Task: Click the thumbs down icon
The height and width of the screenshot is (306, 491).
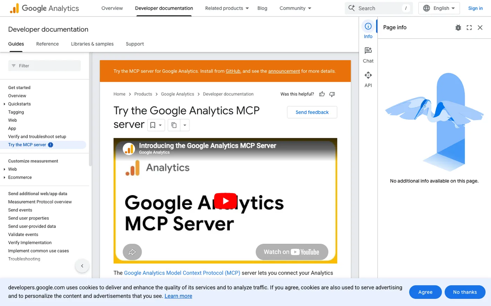Action: pos(332,94)
